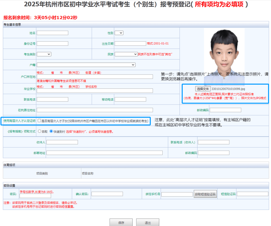Focus the 毕业学校 text field
This screenshot has height=226, width=271.
click(95, 91)
